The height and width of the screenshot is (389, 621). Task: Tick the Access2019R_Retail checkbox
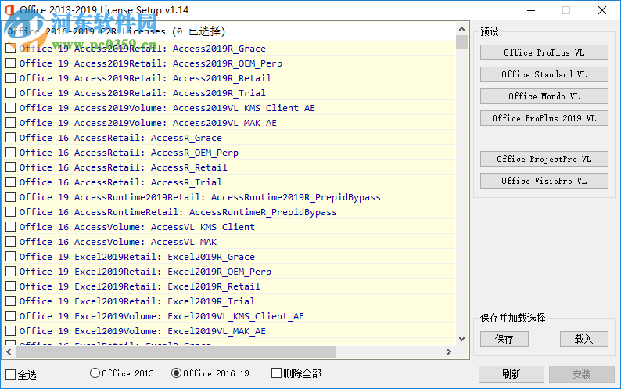coord(11,78)
